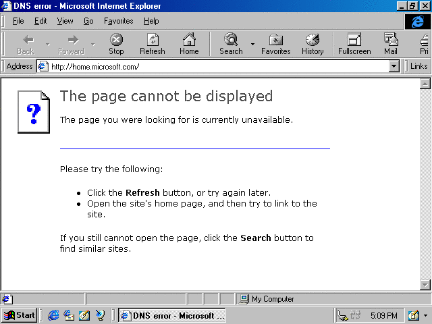Screen dimensions: 432x324
Task: Click the task scheduler tray icon
Action: point(356,315)
